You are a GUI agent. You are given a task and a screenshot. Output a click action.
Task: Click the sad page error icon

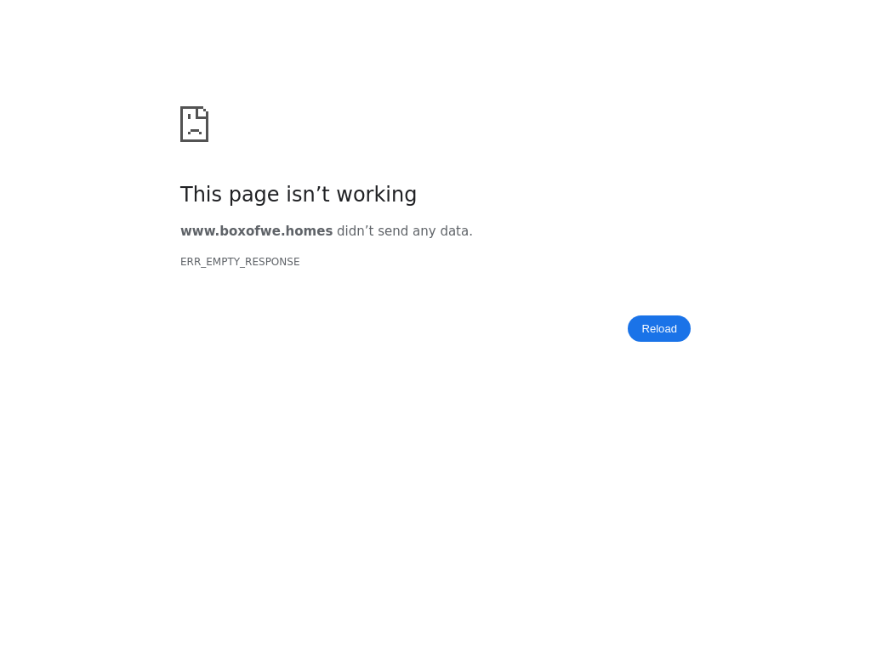click(195, 124)
